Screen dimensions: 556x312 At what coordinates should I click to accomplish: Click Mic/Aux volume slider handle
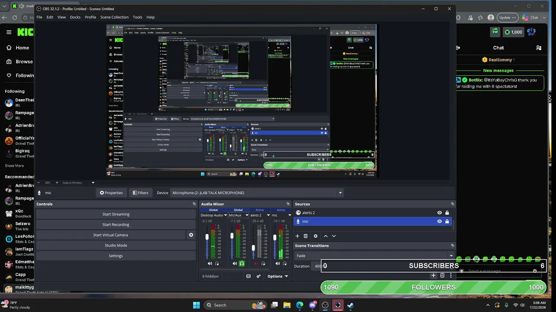click(x=232, y=236)
